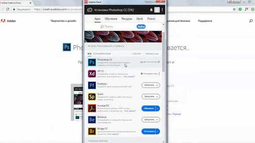255x143 pixels.
Task: Click the XD CC incompatible status label
Action: pyautogui.click(x=149, y=73)
